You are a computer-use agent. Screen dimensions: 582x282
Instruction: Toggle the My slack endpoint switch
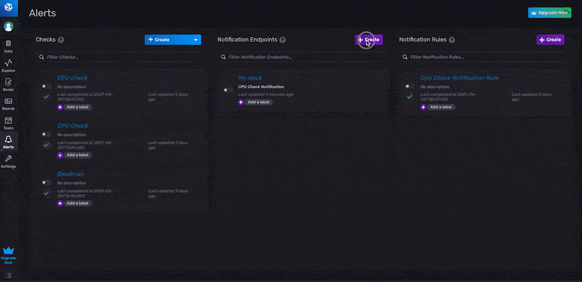tap(228, 90)
